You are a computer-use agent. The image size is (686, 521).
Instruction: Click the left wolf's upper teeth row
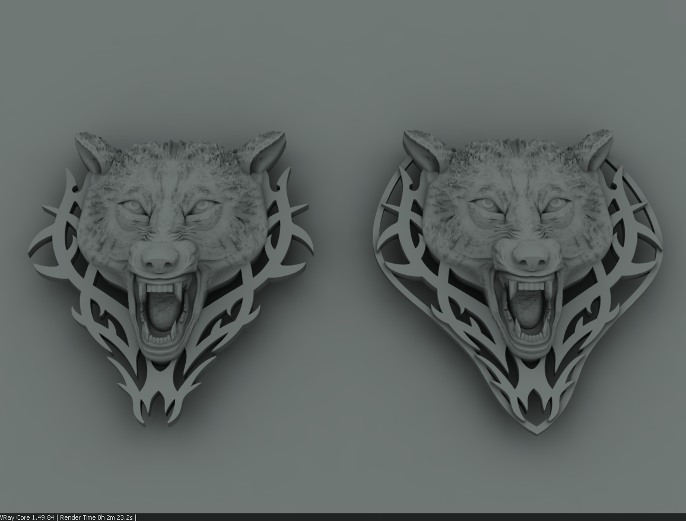point(160,289)
